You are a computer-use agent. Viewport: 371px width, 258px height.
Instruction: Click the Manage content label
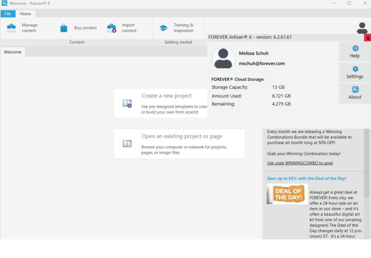pyautogui.click(x=30, y=28)
